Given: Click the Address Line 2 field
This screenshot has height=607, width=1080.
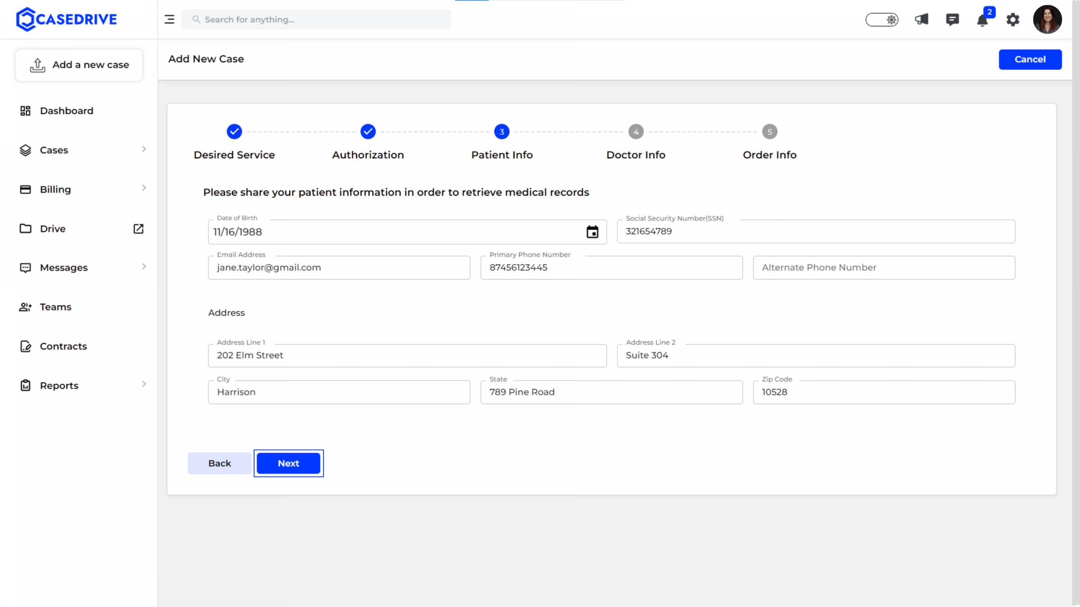Looking at the screenshot, I should click(x=816, y=356).
